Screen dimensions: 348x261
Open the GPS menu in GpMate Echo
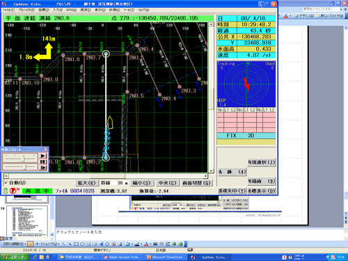pos(71,10)
